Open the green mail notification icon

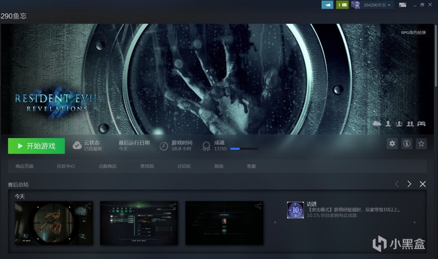(342, 5)
